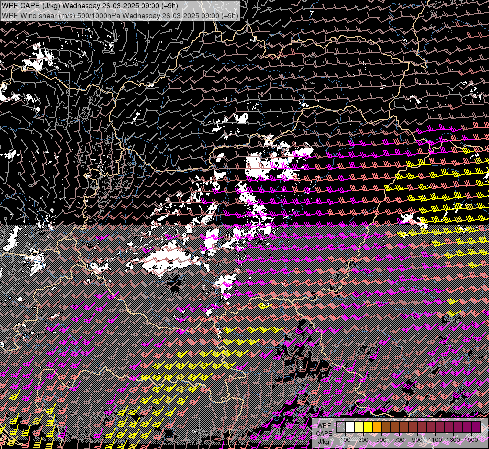Click the gray swatch in CAPE legend
The image size is (489, 449).
tap(341, 427)
